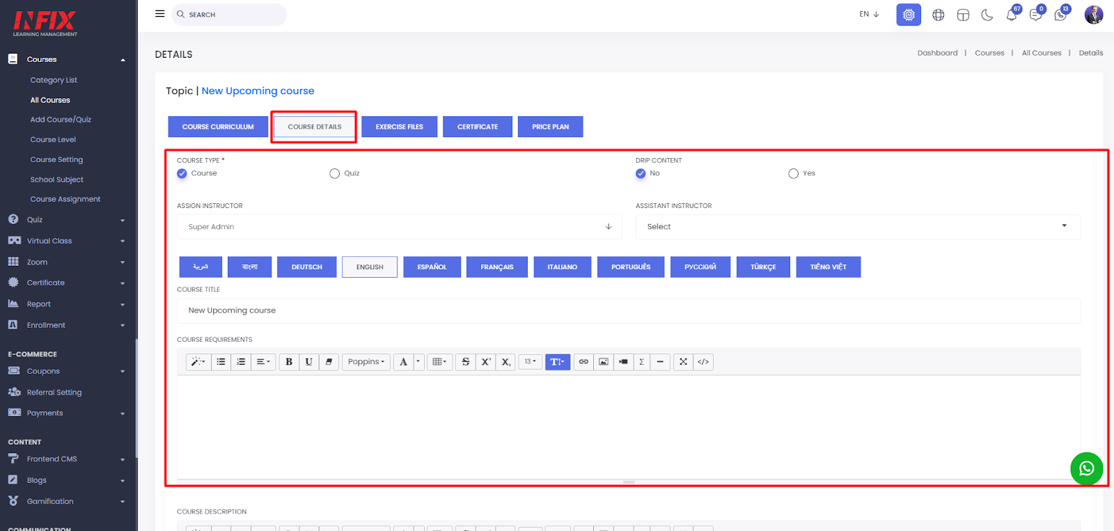Viewport: 1114px width, 531px height.
Task: Open chat messages icon with 0 badge
Action: pos(1036,15)
